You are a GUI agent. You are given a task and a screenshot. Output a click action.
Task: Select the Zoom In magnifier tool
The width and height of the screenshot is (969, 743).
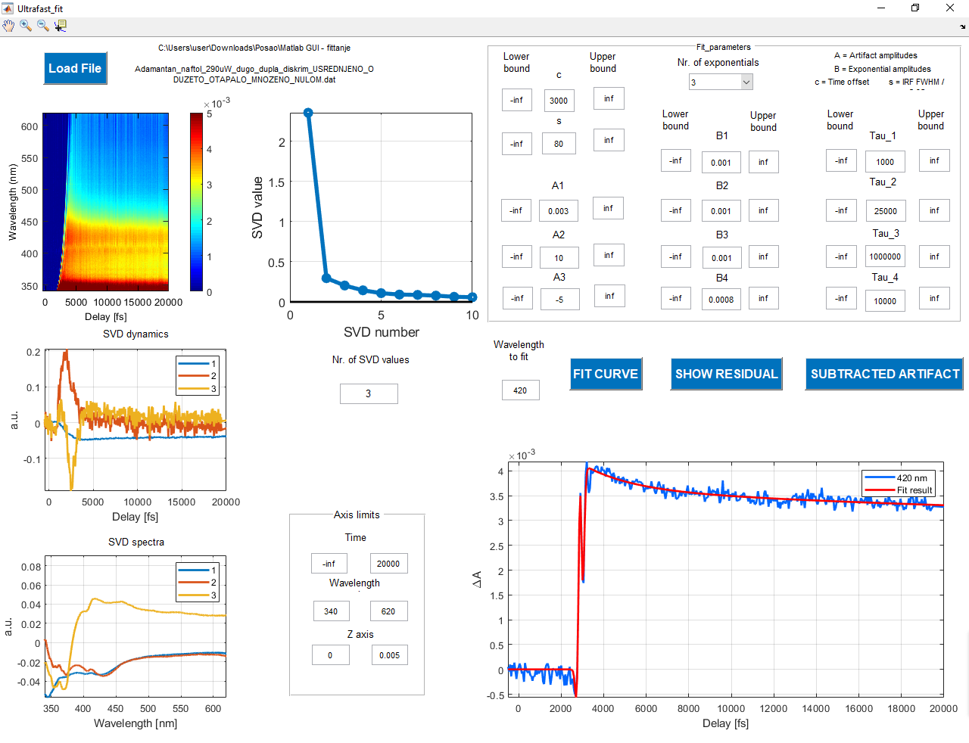[25, 25]
